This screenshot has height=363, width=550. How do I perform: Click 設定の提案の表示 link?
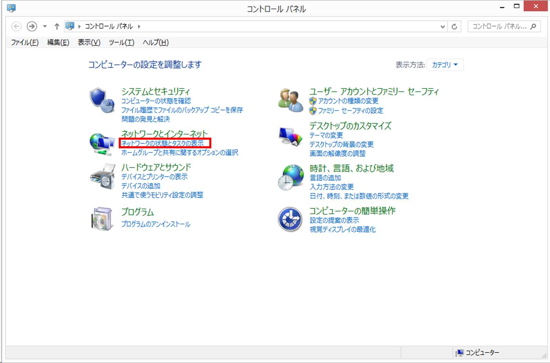tap(334, 220)
